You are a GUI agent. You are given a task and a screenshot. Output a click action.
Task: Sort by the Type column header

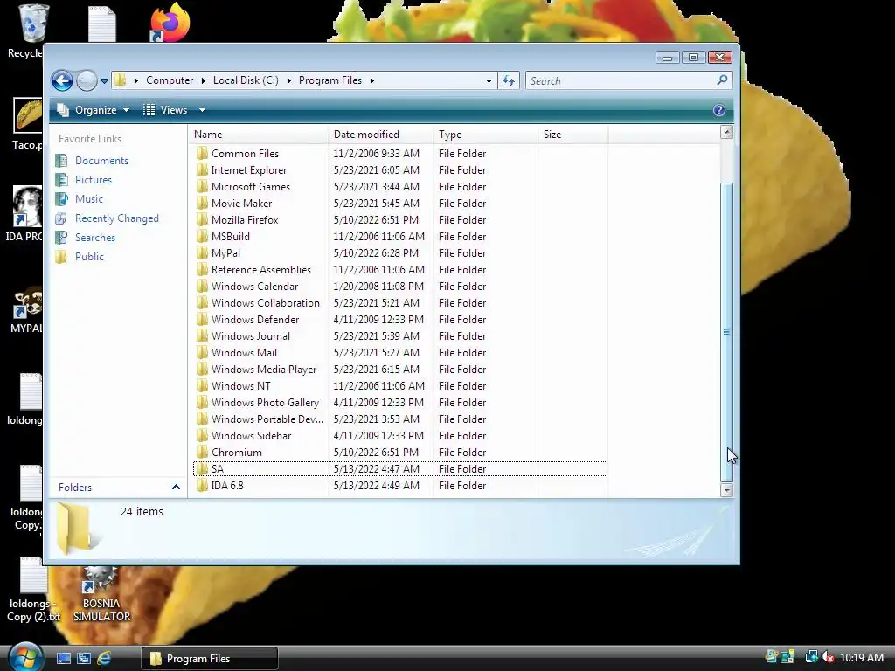pyautogui.click(x=486, y=135)
